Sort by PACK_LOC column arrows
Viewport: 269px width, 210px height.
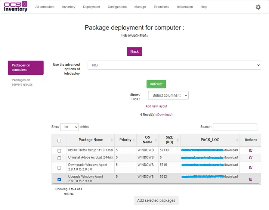point(237,140)
